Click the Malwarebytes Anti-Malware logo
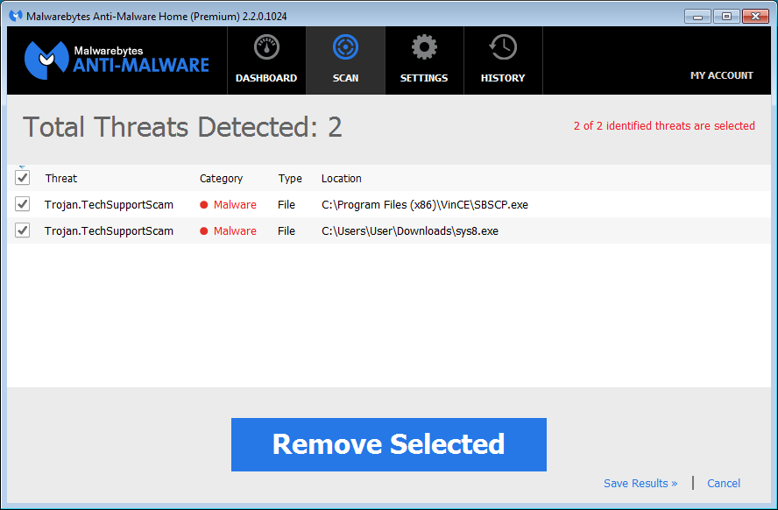778x510 pixels. [117, 60]
